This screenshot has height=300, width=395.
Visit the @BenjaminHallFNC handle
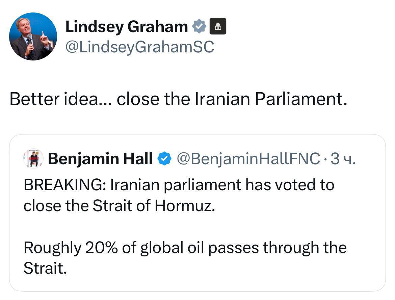coord(248,158)
